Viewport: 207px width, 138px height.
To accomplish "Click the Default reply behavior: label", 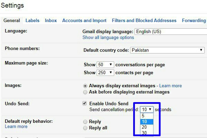I will (29, 121).
